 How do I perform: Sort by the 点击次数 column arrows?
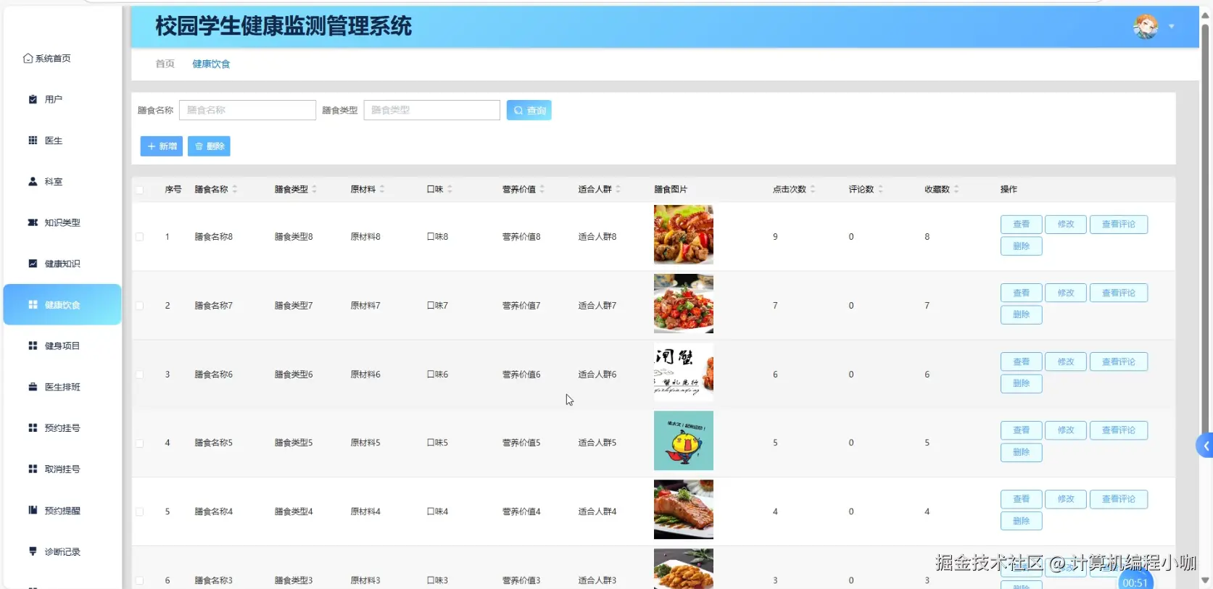pos(813,189)
